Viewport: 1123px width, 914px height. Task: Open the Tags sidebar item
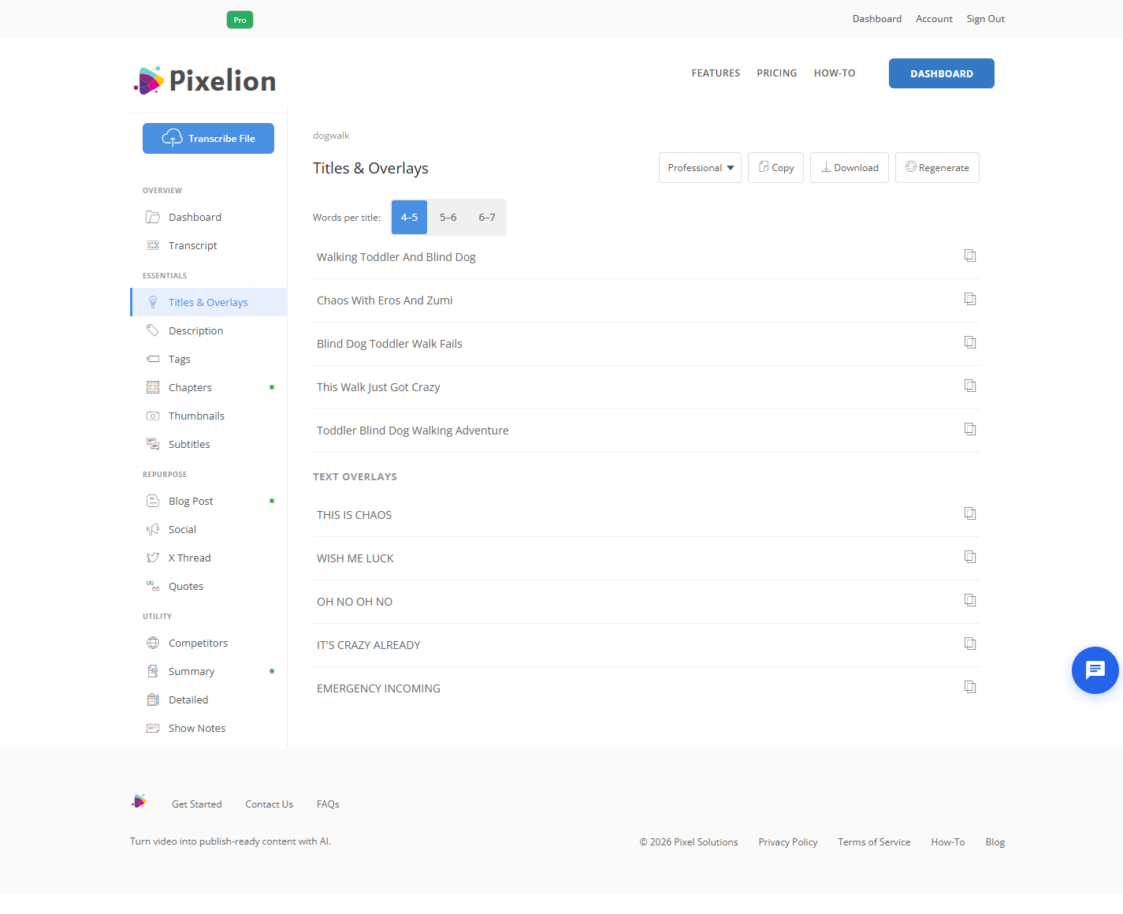[x=209, y=359]
